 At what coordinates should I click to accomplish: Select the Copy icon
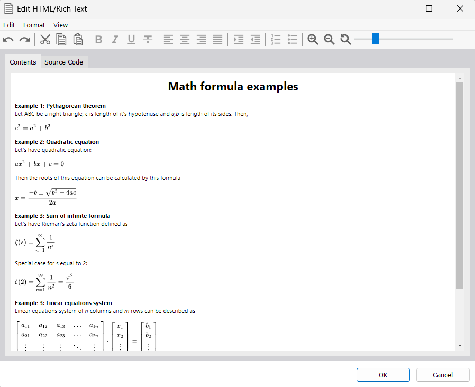tap(61, 39)
